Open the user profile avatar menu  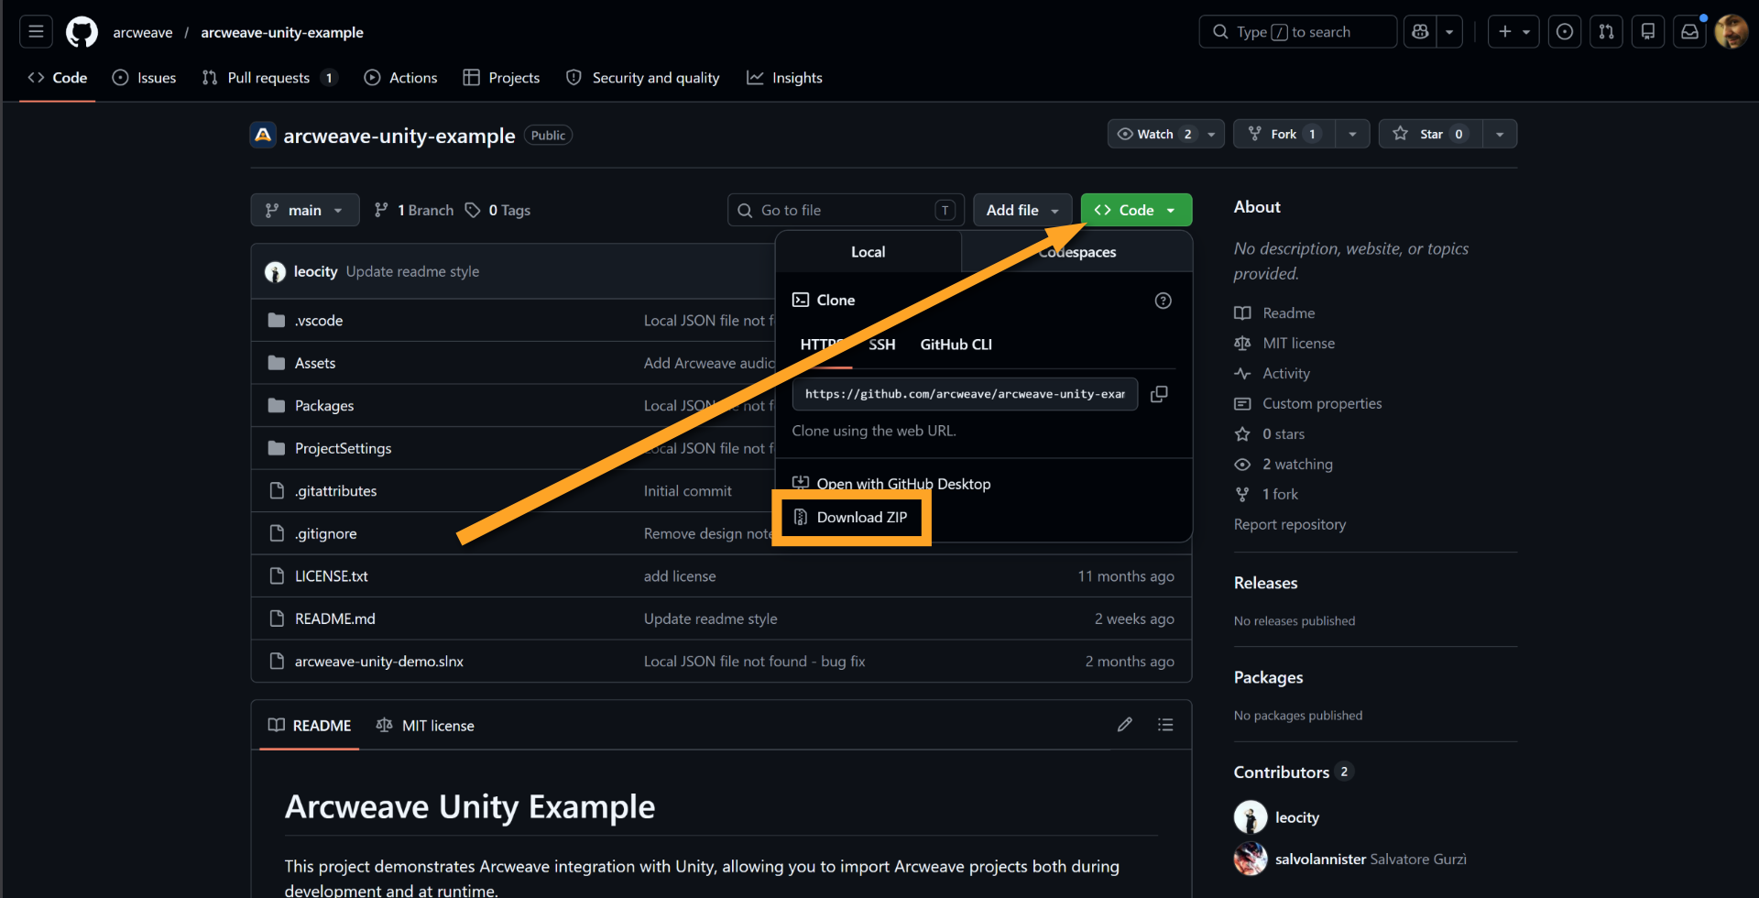pyautogui.click(x=1731, y=32)
